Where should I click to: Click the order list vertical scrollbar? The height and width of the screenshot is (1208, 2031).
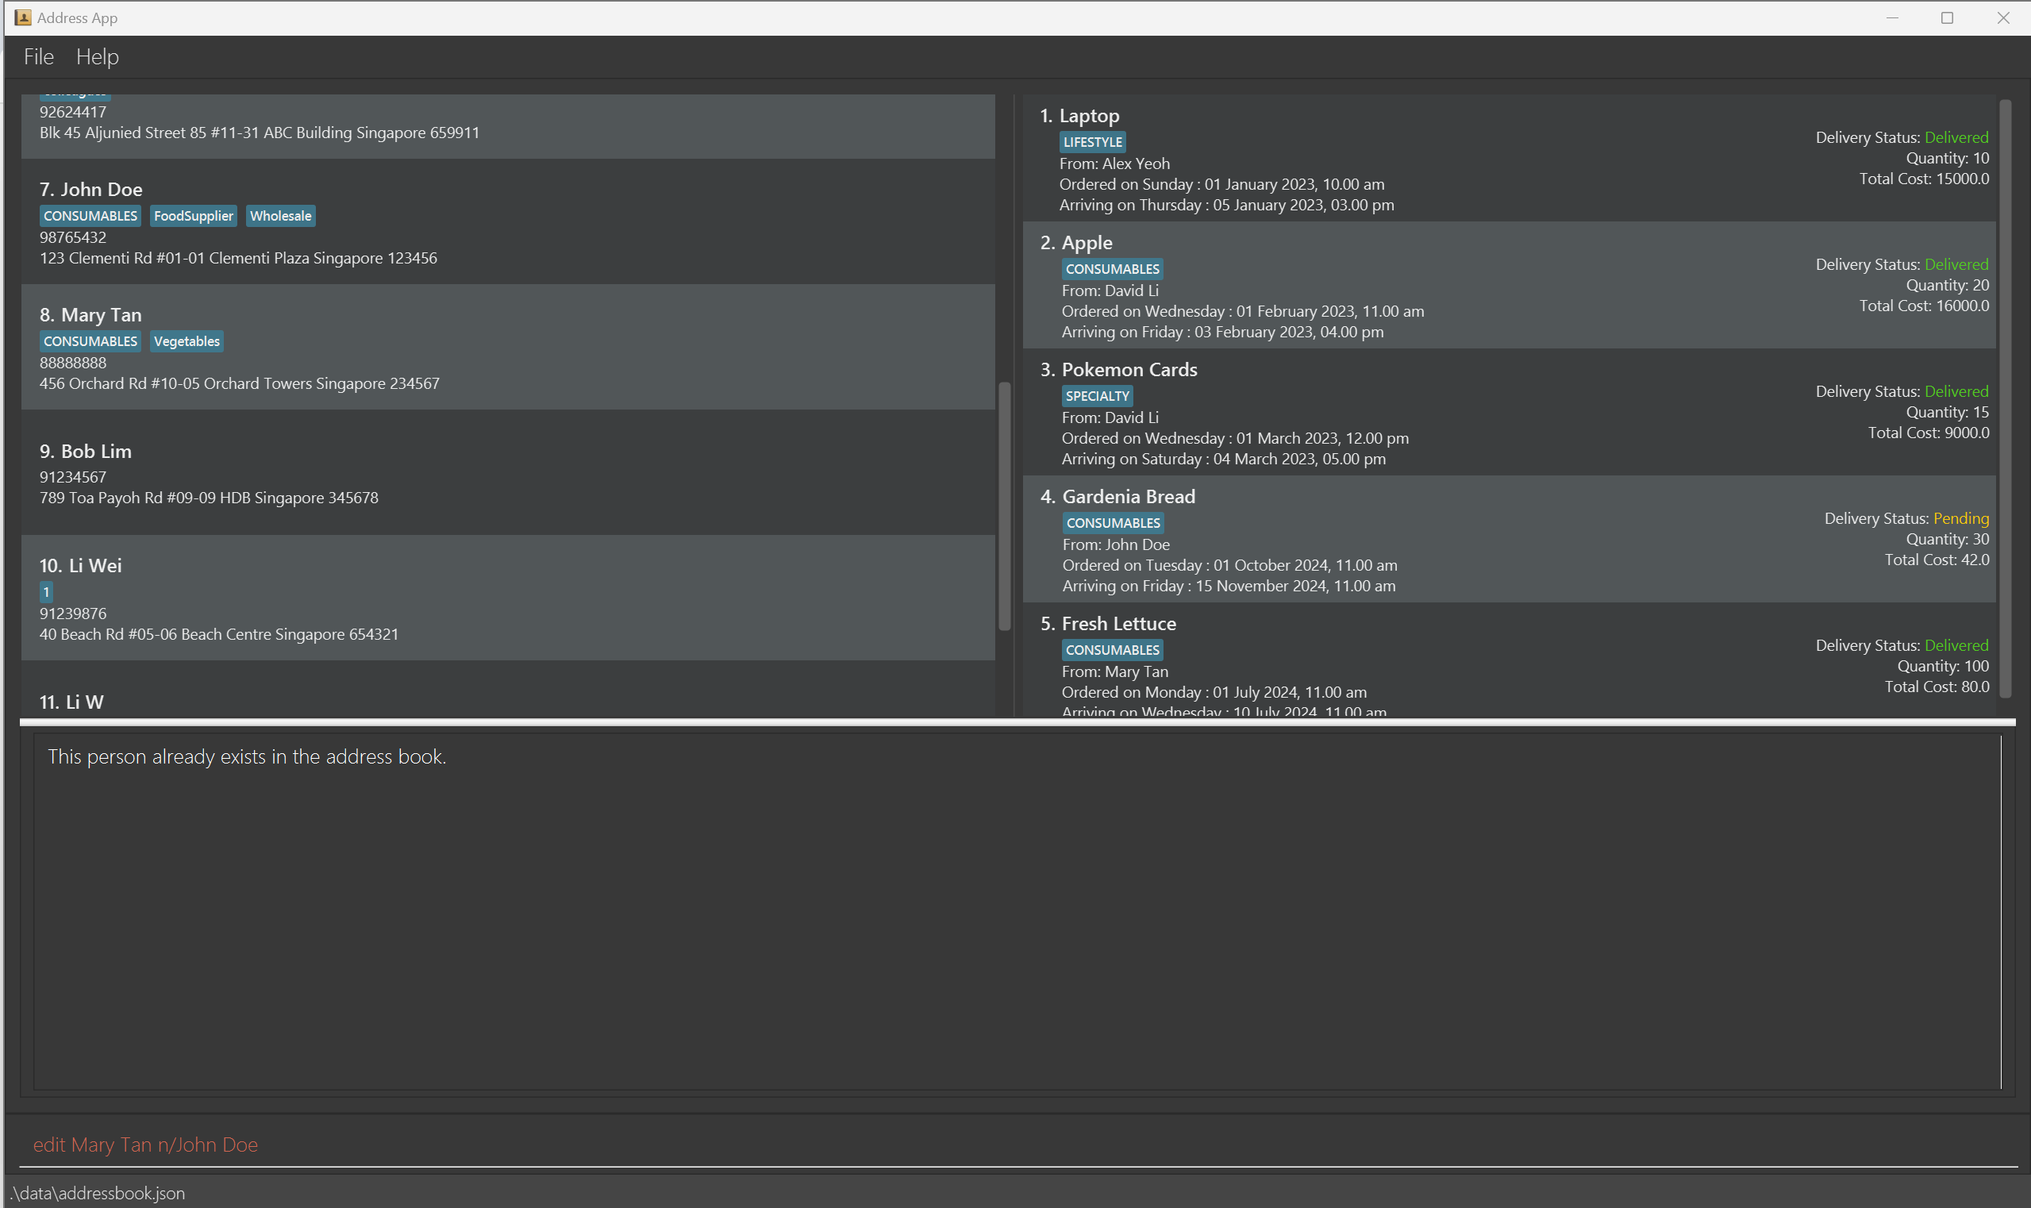pos(2005,399)
